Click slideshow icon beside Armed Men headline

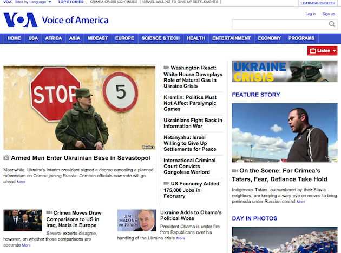pyautogui.click(x=6, y=158)
